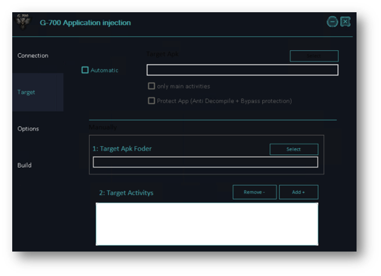This screenshot has height=276, width=381.
Task: Click inside the Target Activitys list box
Action: tap(207, 224)
